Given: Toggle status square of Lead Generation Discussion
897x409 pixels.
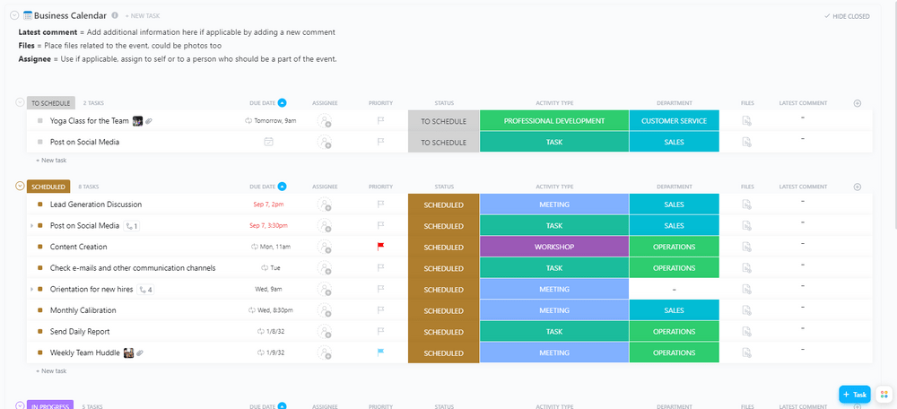Looking at the screenshot, I should (x=40, y=204).
